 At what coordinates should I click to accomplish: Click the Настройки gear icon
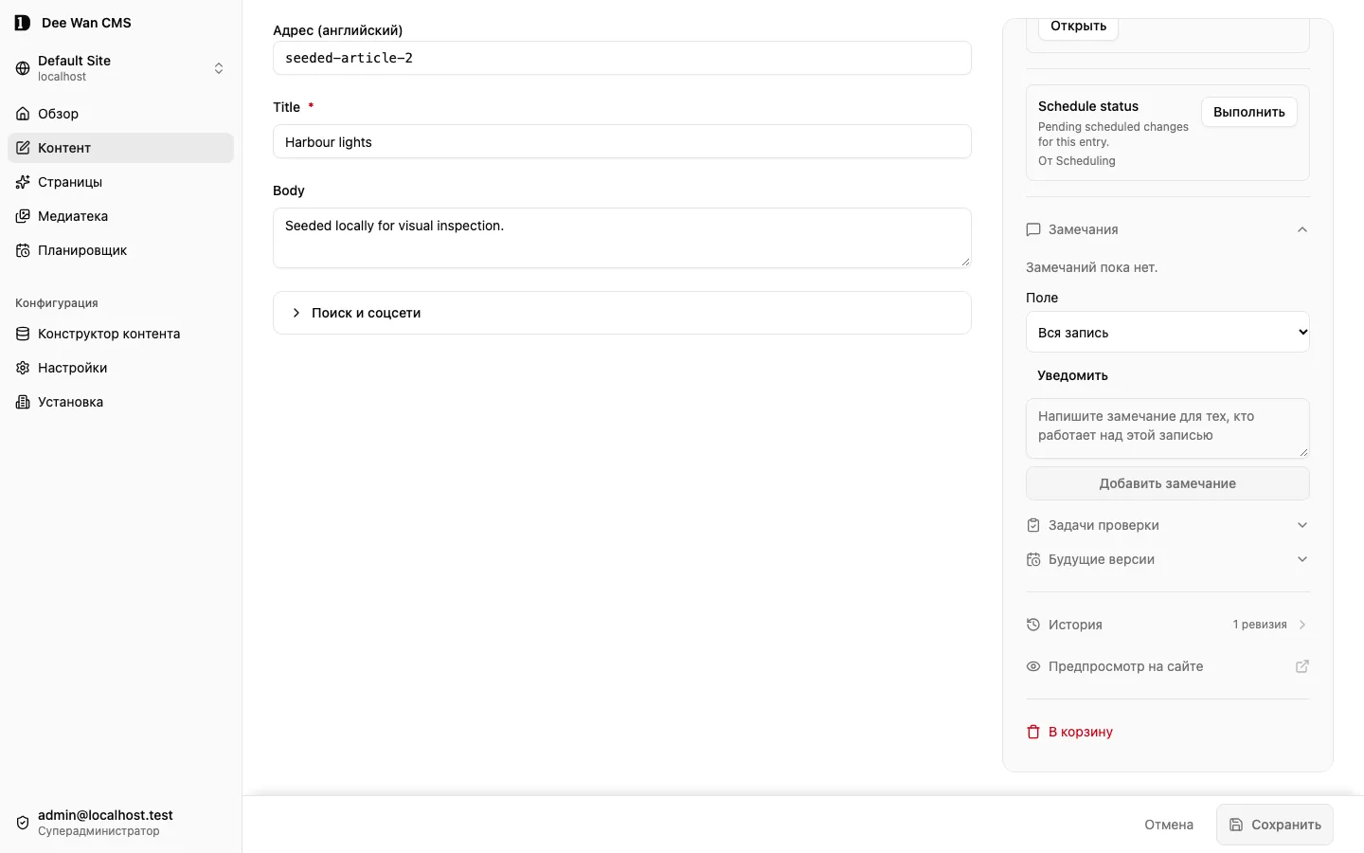point(23,368)
